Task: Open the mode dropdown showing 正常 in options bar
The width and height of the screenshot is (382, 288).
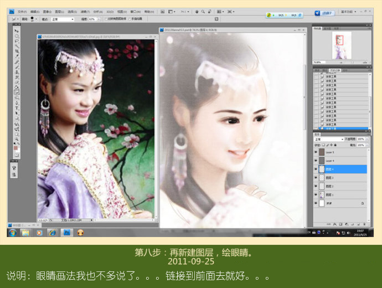Action: [x=63, y=19]
